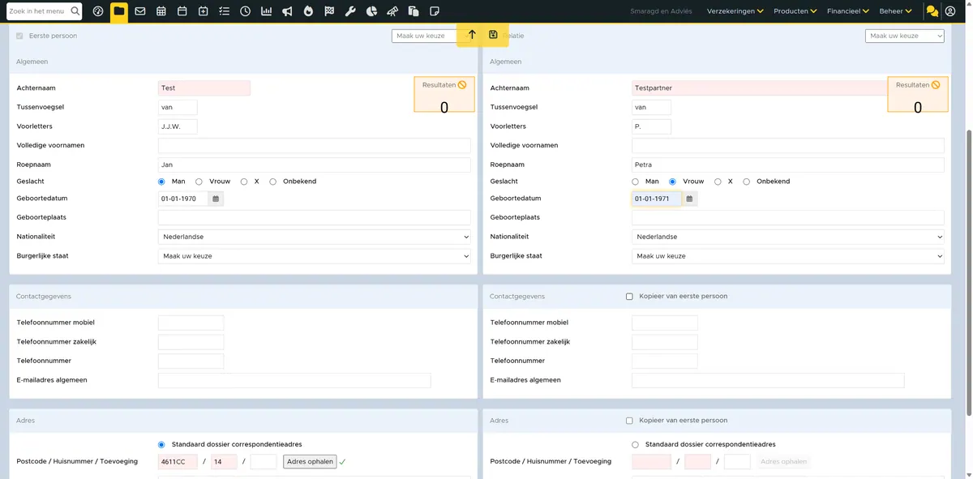973x479 pixels.
Task: Open first person's Burgerlijke staat dropdown
Action: pyautogui.click(x=315, y=256)
